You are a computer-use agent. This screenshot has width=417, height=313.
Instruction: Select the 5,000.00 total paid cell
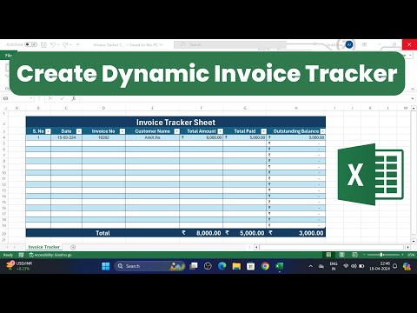click(x=245, y=233)
